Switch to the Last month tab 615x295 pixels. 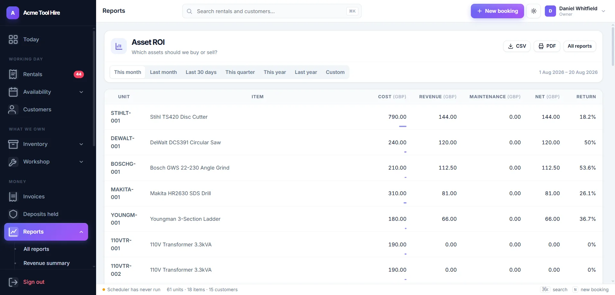163,72
